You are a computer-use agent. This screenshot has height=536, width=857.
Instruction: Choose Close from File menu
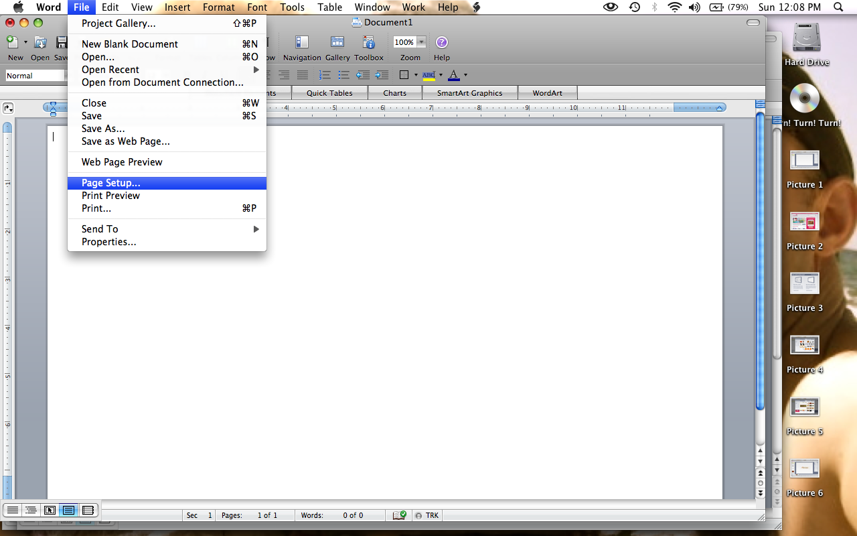pos(167,103)
